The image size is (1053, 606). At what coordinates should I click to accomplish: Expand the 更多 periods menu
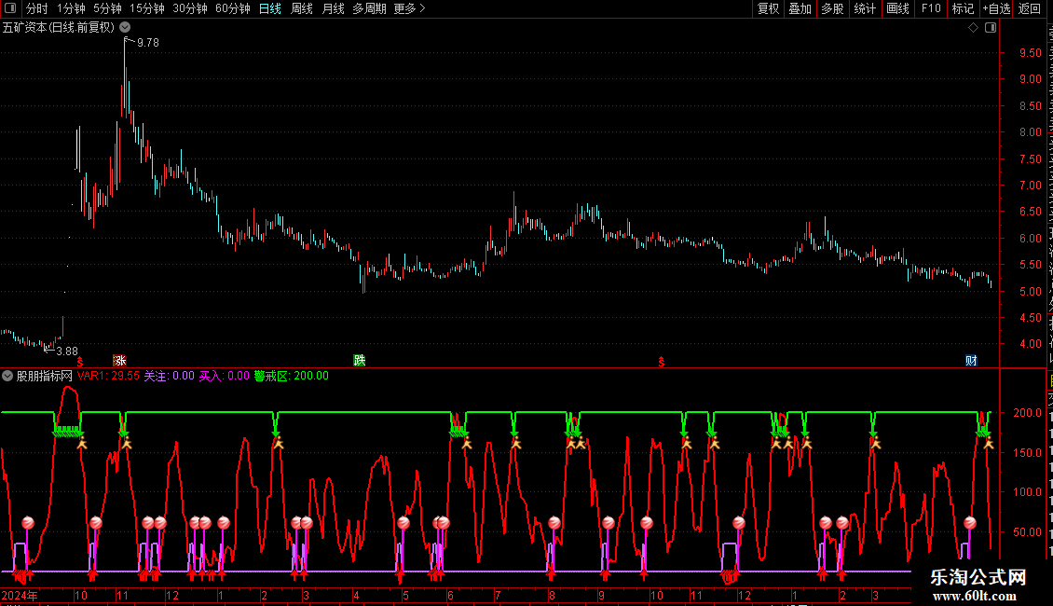409,8
